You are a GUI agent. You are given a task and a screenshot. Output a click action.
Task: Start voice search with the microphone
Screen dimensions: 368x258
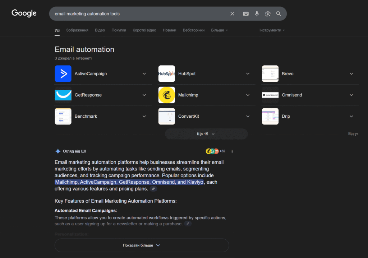coord(257,14)
